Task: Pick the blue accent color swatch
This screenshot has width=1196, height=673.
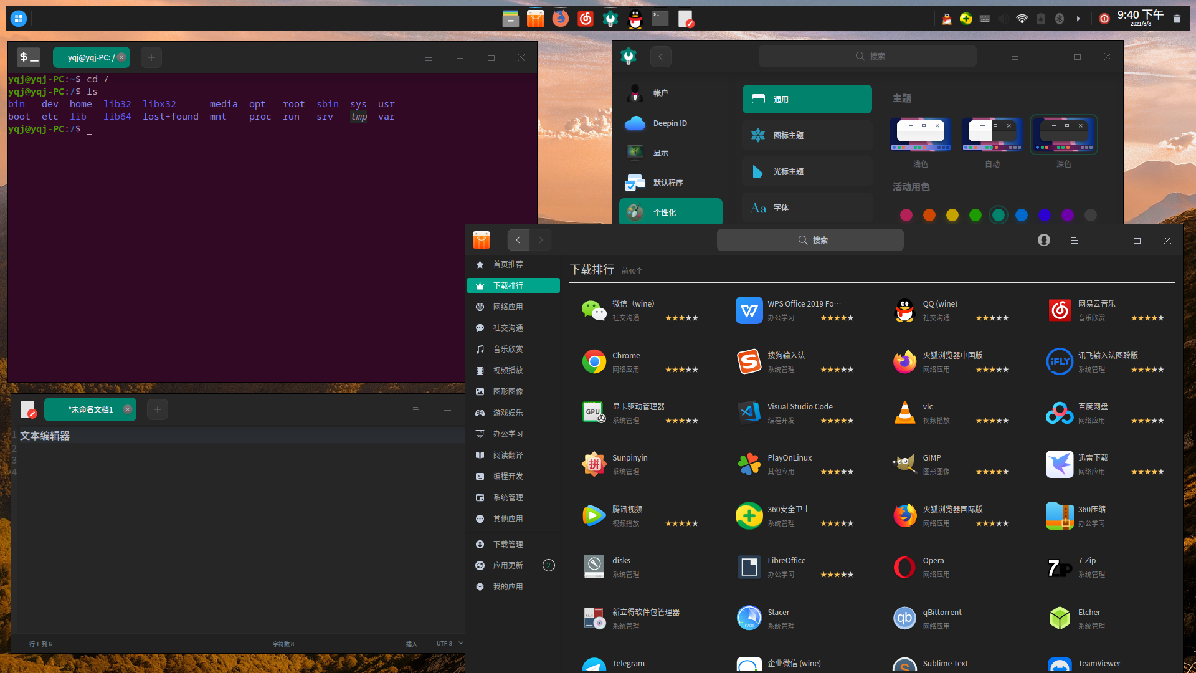Action: click(1022, 215)
